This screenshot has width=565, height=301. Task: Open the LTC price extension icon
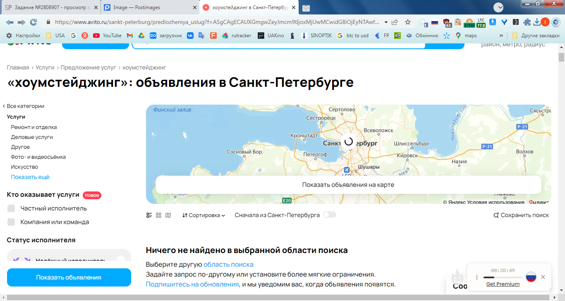pos(481,22)
